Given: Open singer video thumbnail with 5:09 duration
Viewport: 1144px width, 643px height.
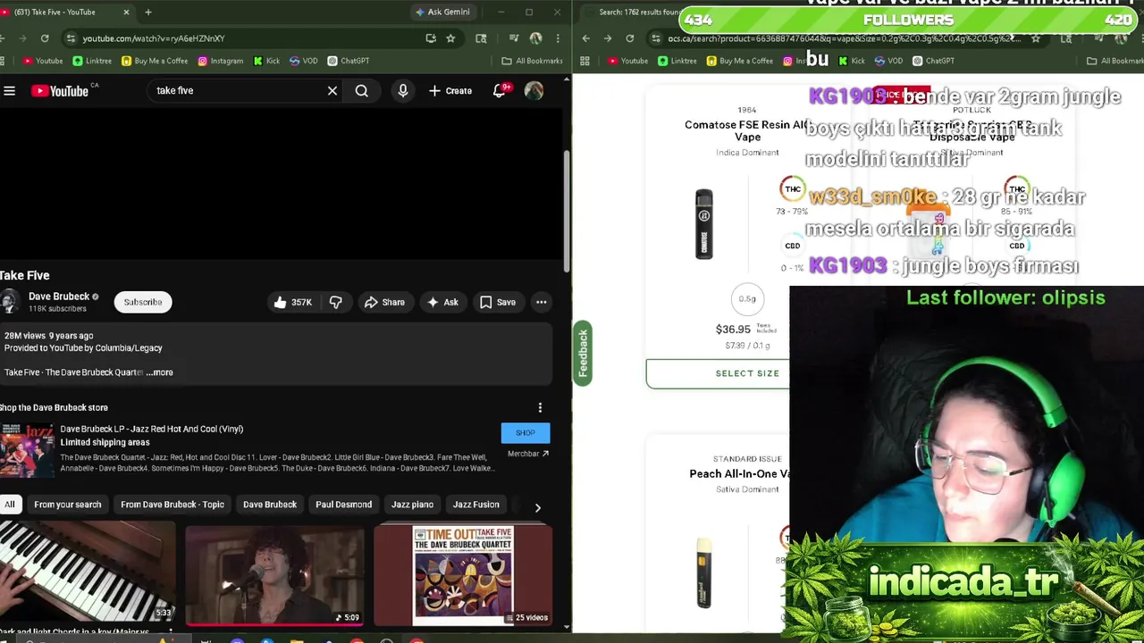Looking at the screenshot, I should [x=275, y=574].
